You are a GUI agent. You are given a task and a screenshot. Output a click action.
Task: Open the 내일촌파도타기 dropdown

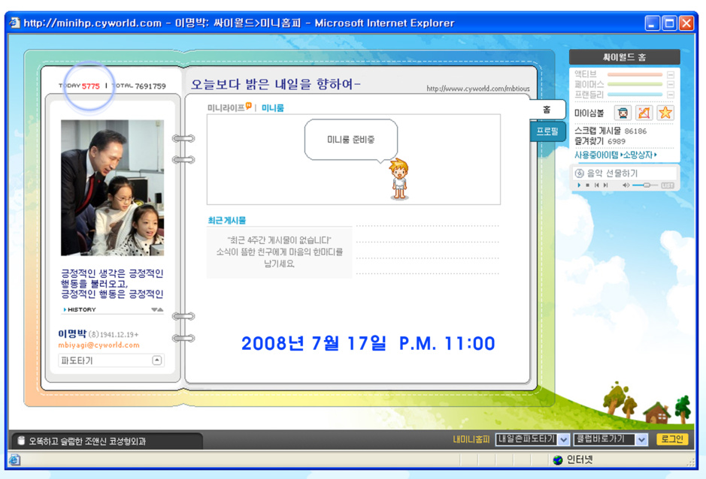pyautogui.click(x=532, y=439)
